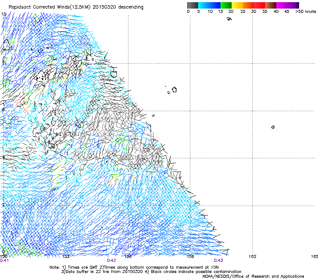This screenshot has width=318, height=279.
Task: Click the latitude label '2' on left axis
Action: (3, 204)
